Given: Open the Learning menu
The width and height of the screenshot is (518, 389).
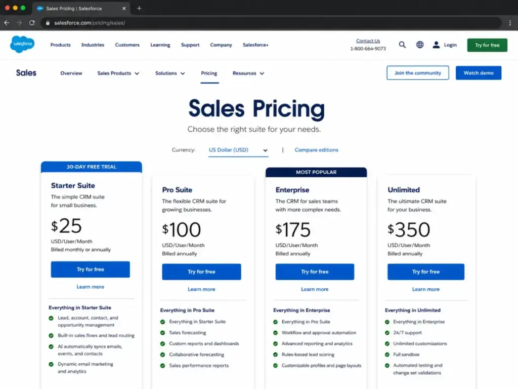Looking at the screenshot, I should pyautogui.click(x=160, y=45).
